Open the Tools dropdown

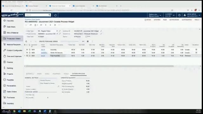point(197,20)
